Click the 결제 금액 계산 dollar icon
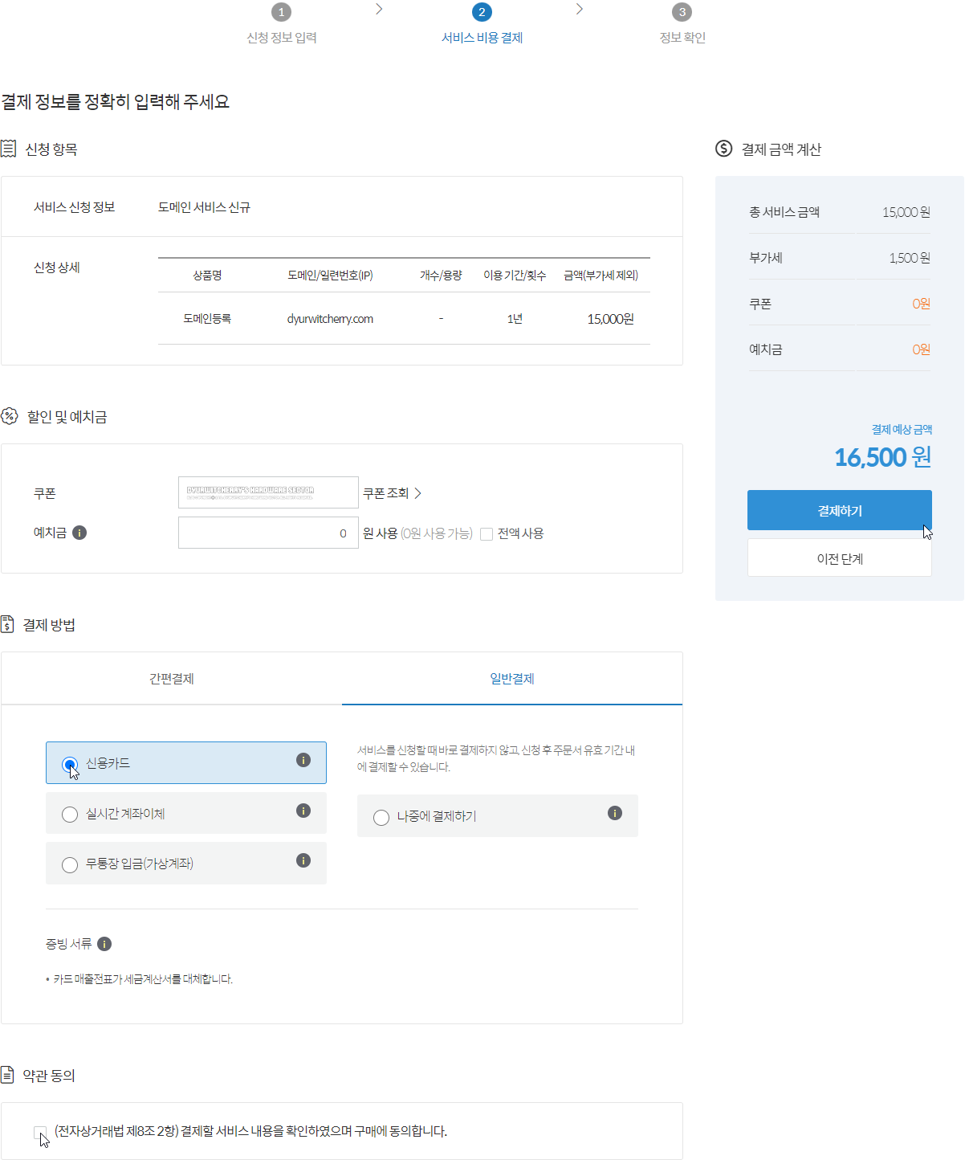Screen dimensions: 965x1160 pyautogui.click(x=722, y=147)
